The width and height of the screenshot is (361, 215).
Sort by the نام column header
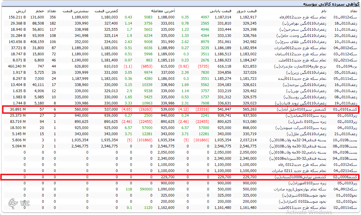323,11
